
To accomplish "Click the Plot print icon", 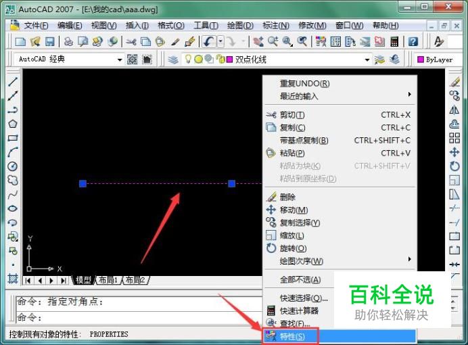I will tap(69, 41).
